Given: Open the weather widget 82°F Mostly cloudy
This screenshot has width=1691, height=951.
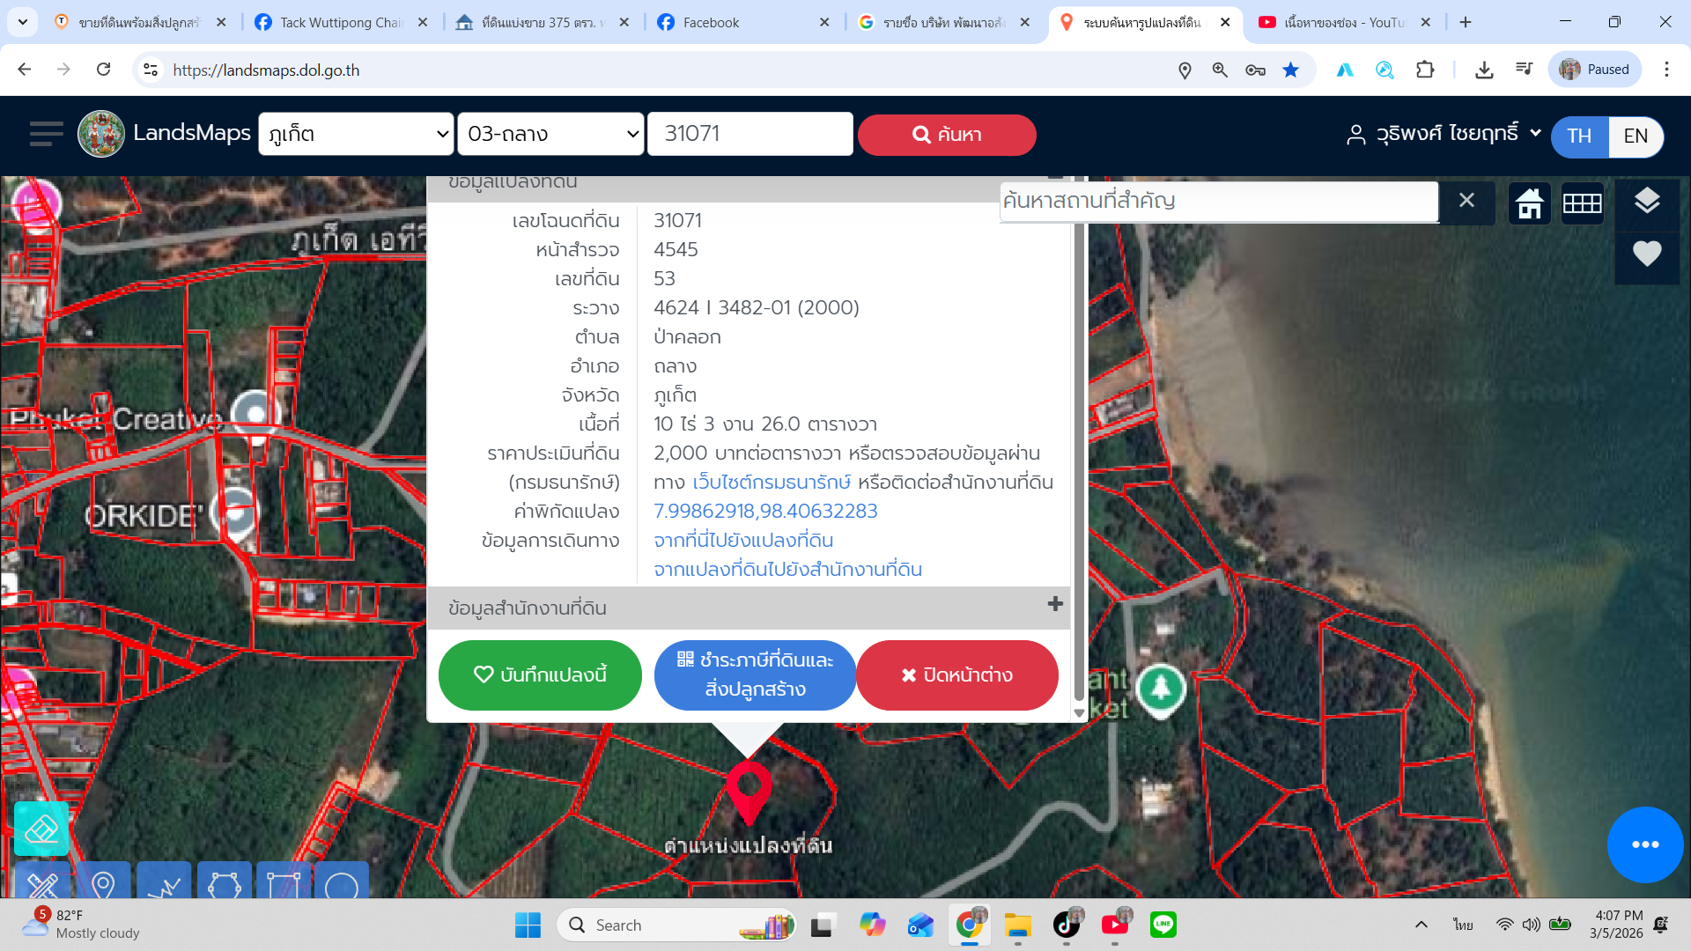Looking at the screenshot, I should (81, 925).
